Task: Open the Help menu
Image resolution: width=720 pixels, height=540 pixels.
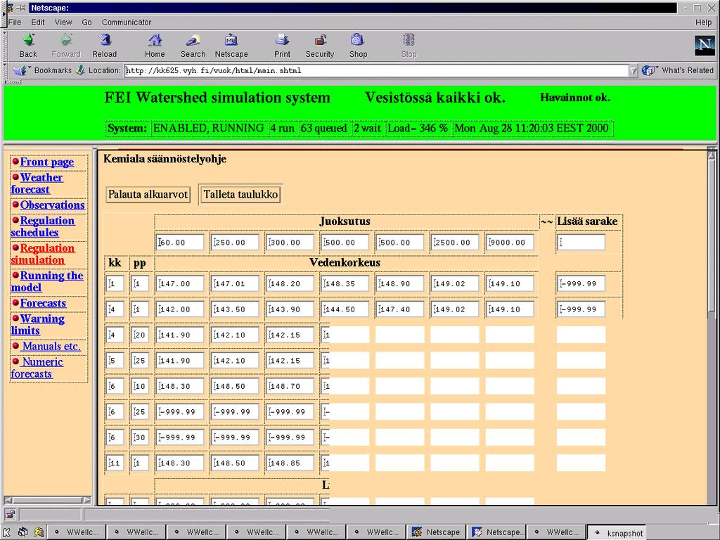Action: click(703, 22)
